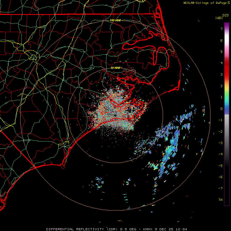
Task: Click the ZDR color scale bar
Action: (227, 114)
